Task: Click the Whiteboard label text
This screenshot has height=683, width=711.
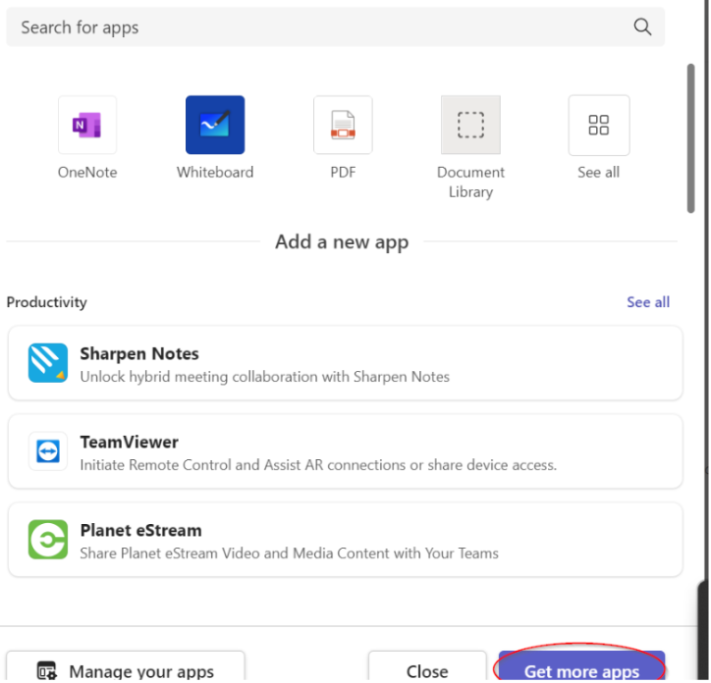Action: (215, 173)
